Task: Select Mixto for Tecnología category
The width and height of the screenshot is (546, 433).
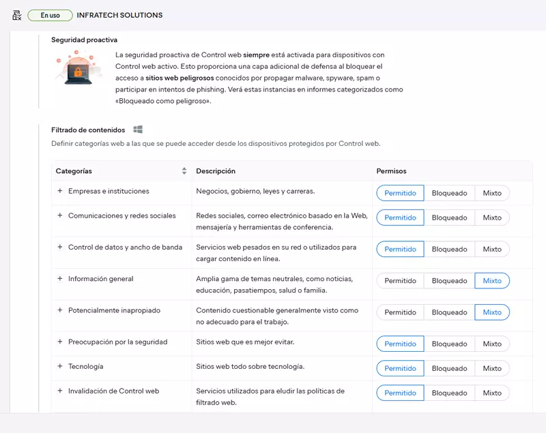Action: pyautogui.click(x=492, y=368)
